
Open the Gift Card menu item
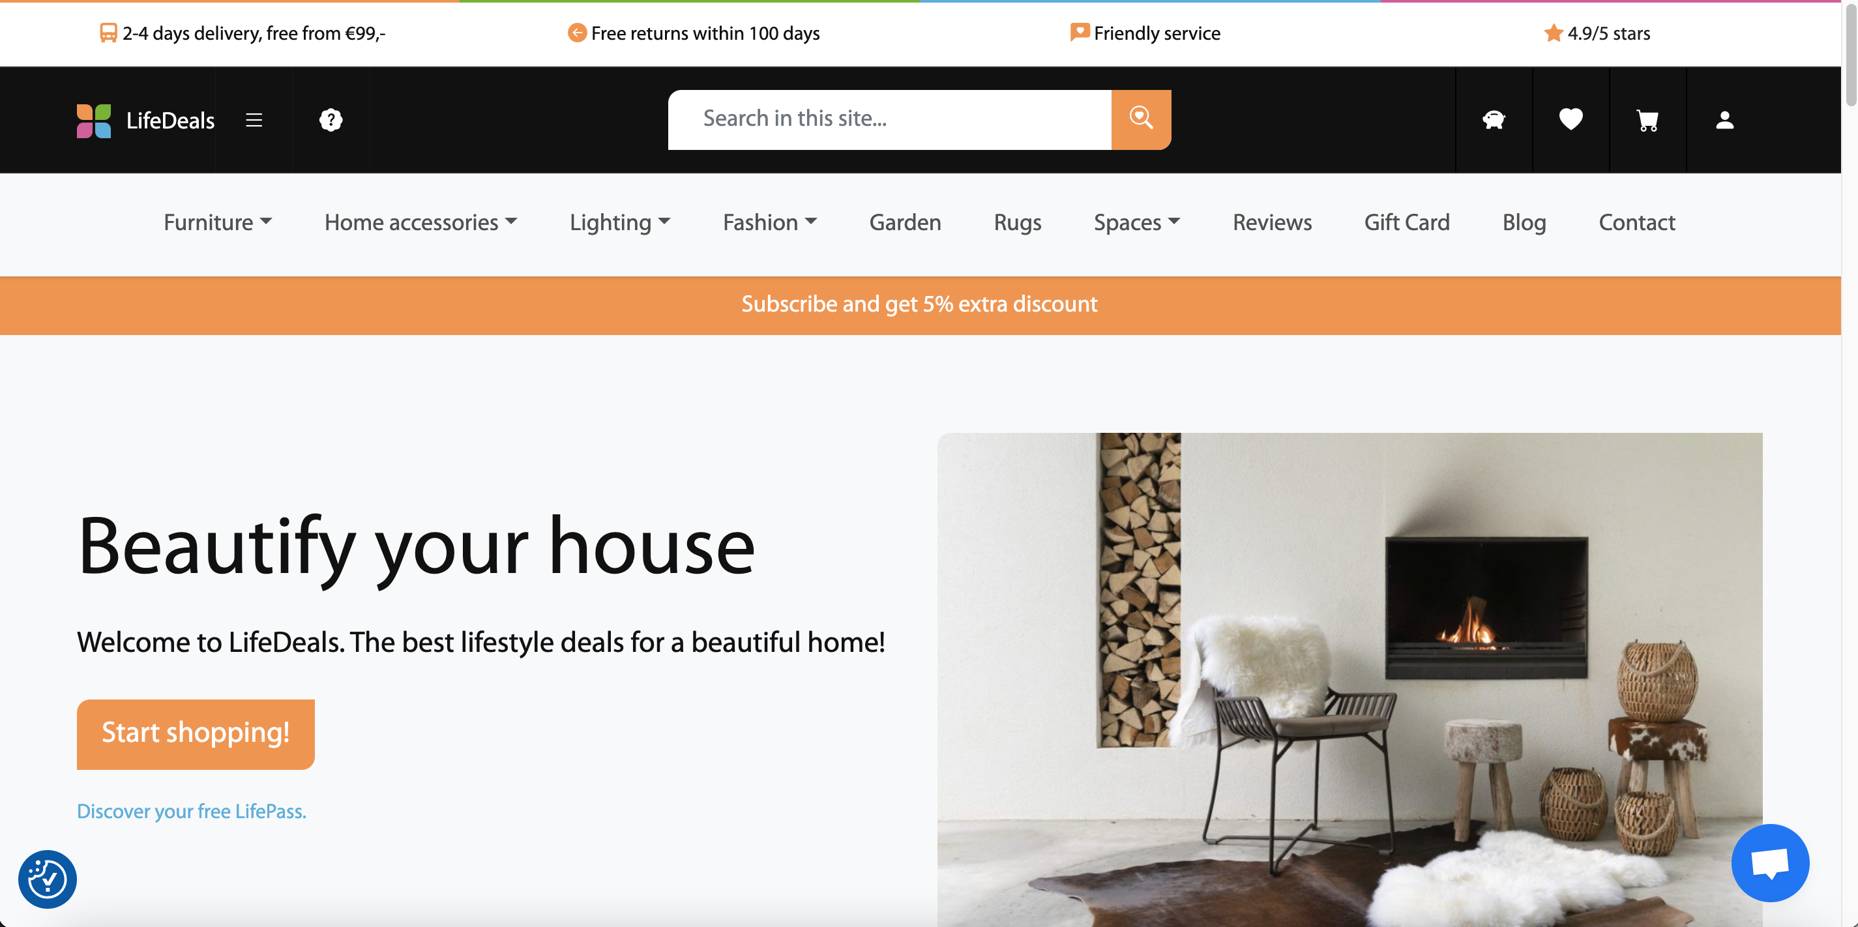pyautogui.click(x=1406, y=222)
